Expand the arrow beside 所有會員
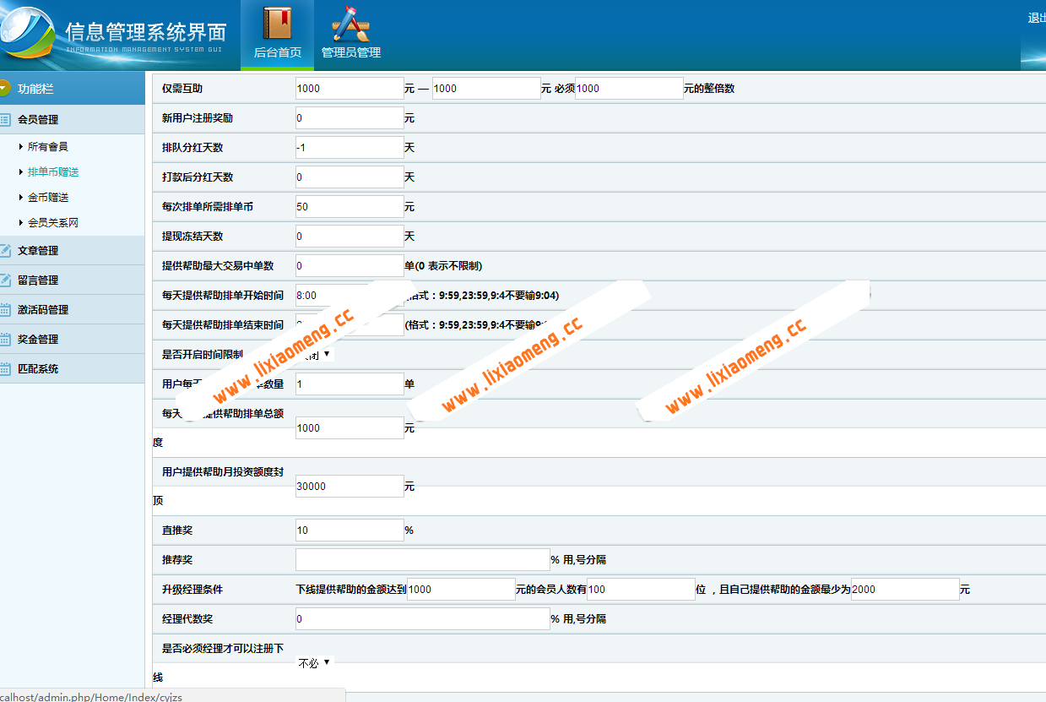Viewport: 1046px width, 702px height. point(20,145)
